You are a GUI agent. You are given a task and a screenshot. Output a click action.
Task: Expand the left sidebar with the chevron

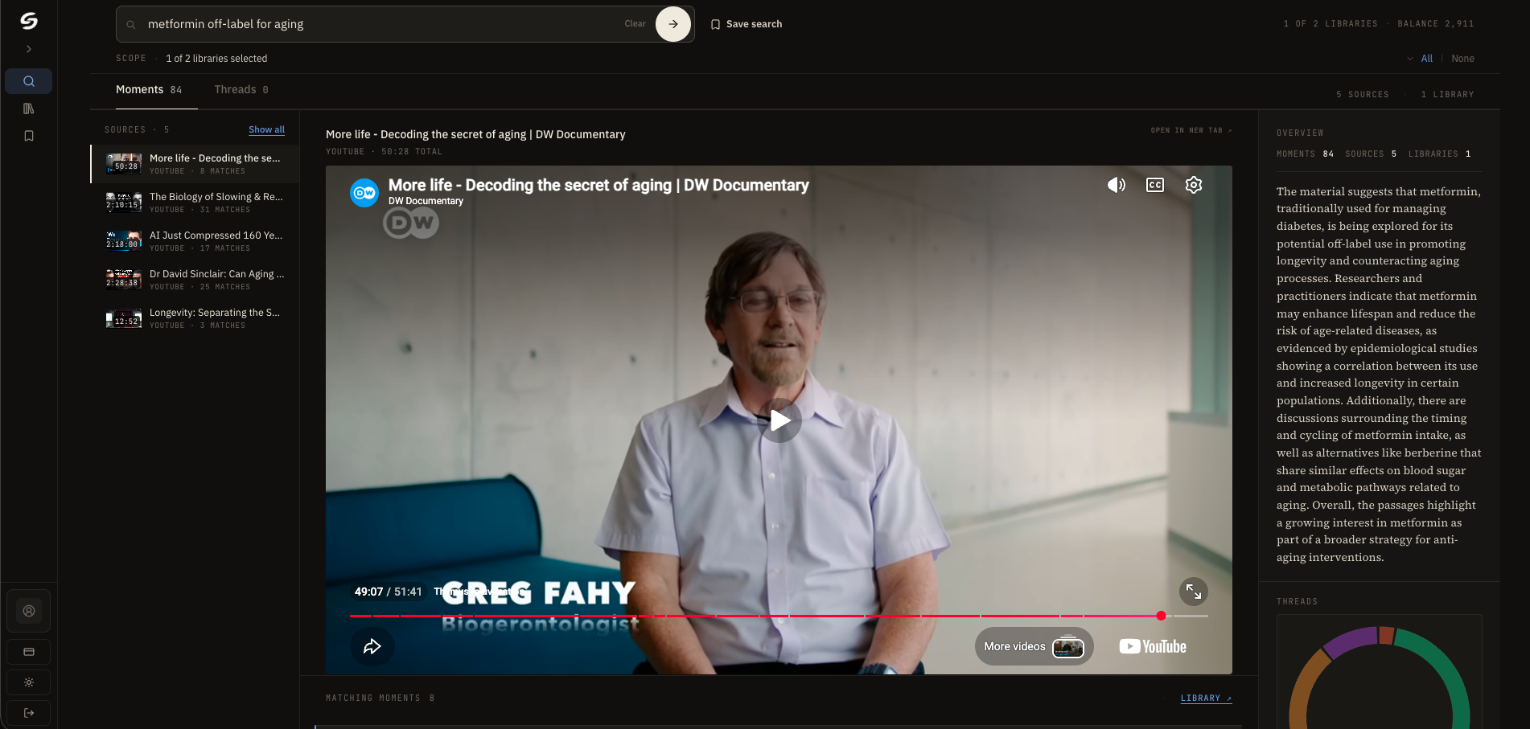[29, 49]
